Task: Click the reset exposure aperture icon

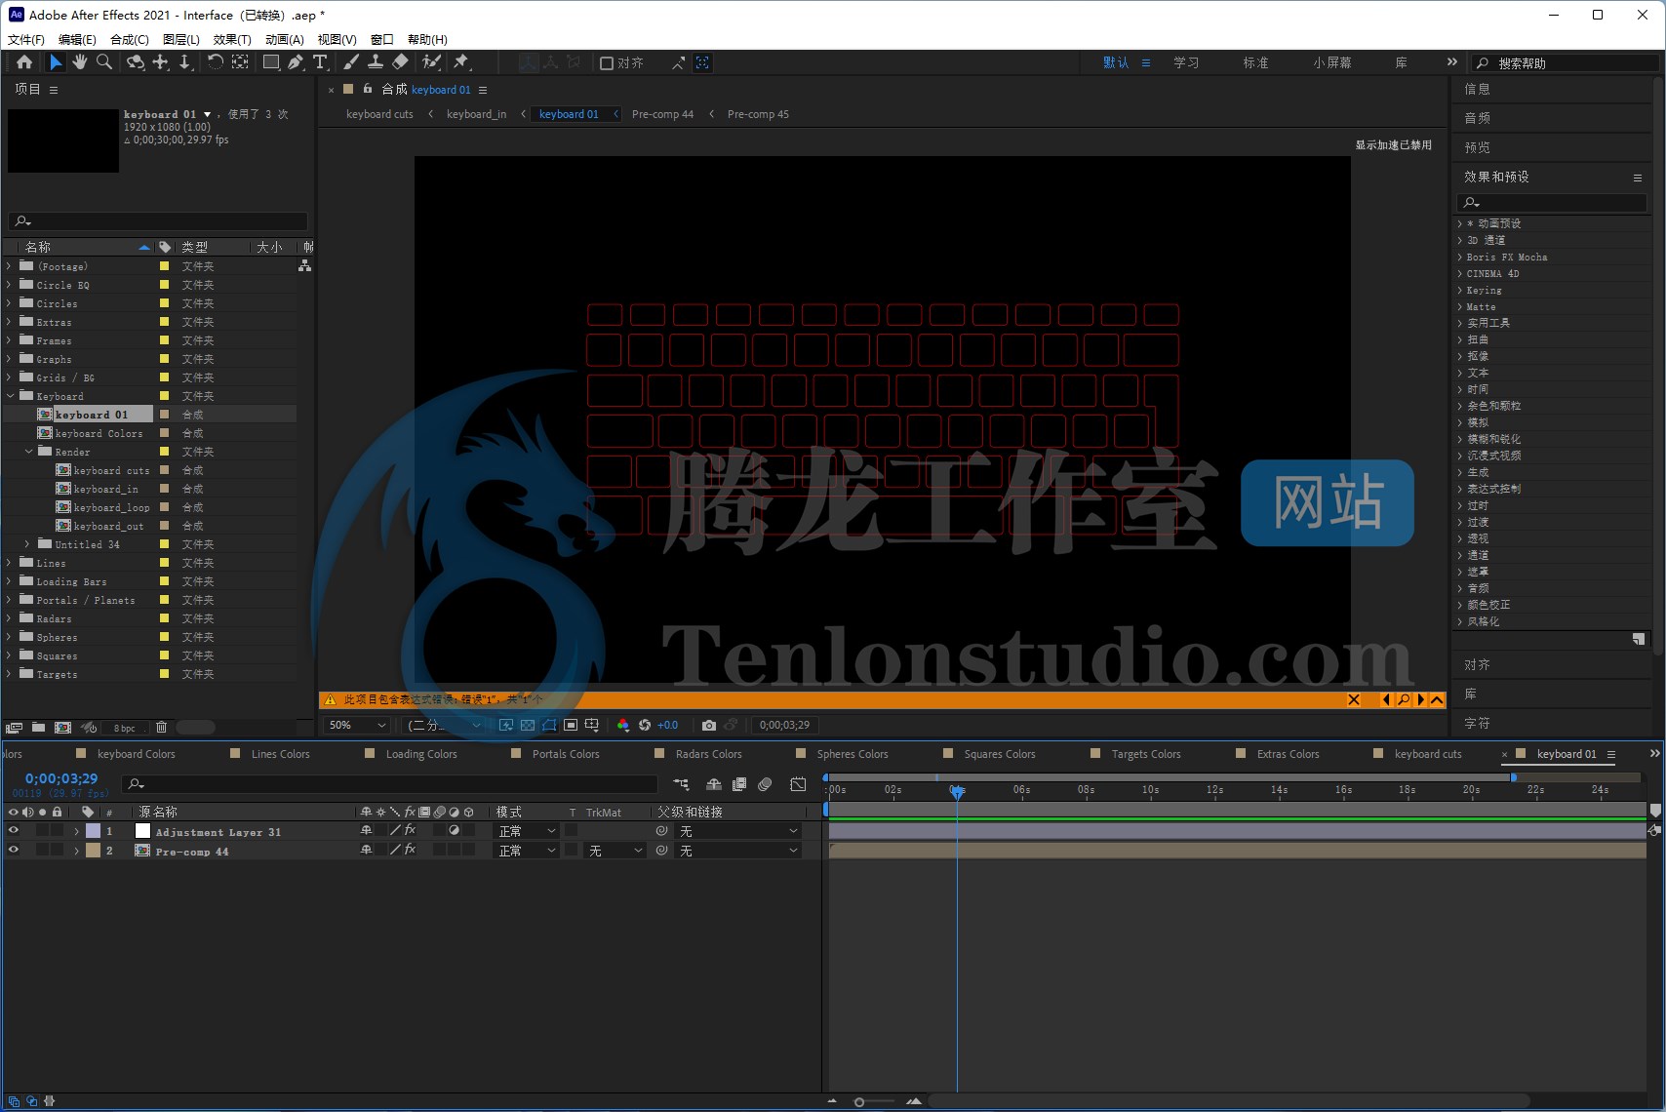Action: 645,725
